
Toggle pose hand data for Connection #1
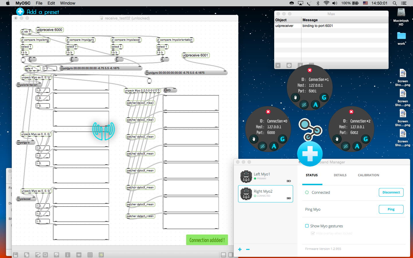pos(295,97)
